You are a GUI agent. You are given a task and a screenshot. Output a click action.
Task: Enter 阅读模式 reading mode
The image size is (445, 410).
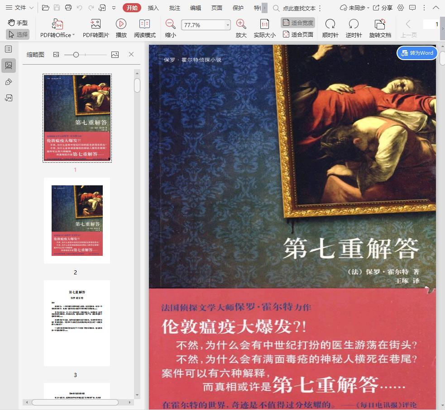[x=145, y=28]
